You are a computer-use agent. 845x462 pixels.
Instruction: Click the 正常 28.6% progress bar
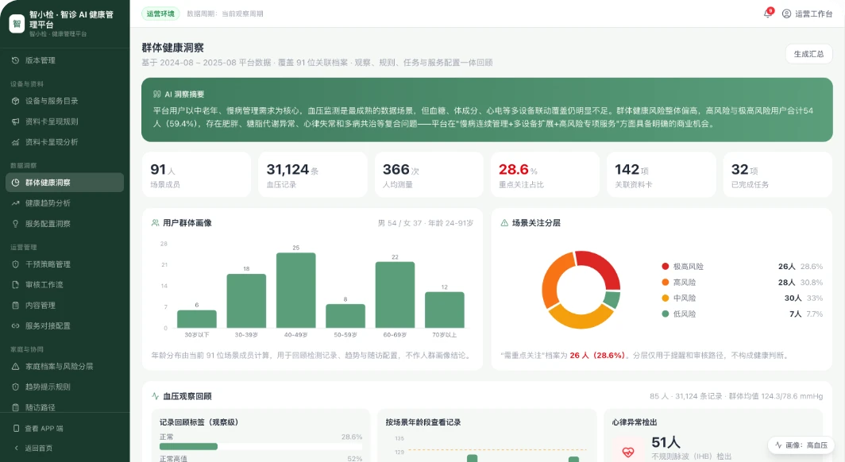click(260, 446)
